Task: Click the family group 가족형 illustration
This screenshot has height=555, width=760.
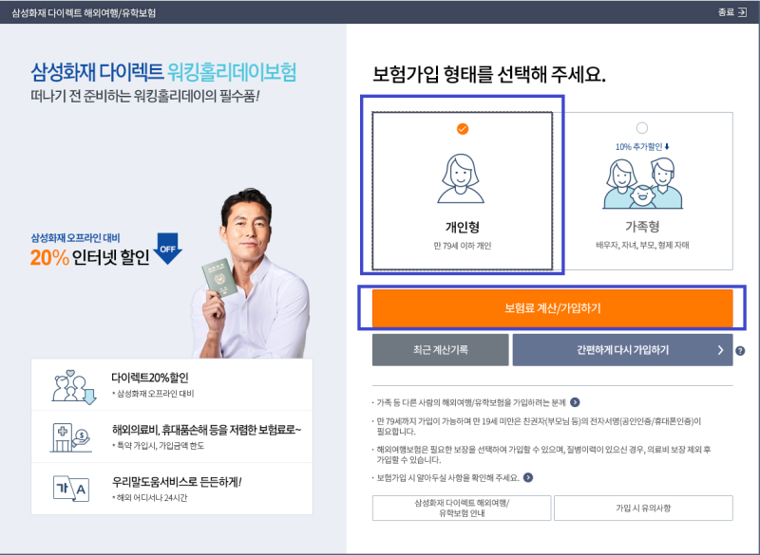Action: [x=642, y=183]
